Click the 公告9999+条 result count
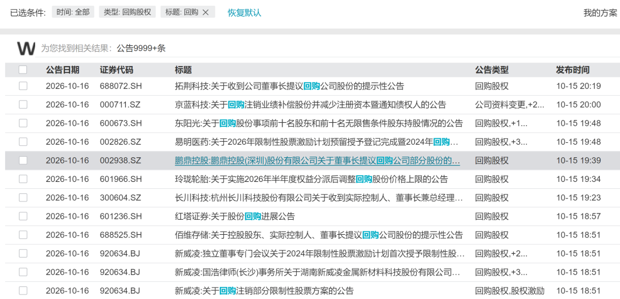Viewport: 620px width, 299px height. point(141,49)
